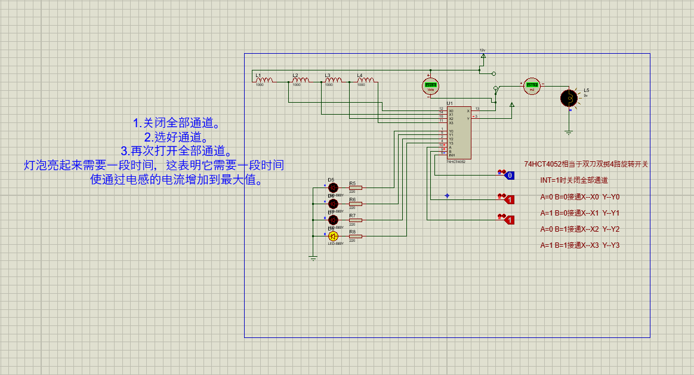Click the 'L5' label next to the lamp
The width and height of the screenshot is (694, 375).
(587, 90)
